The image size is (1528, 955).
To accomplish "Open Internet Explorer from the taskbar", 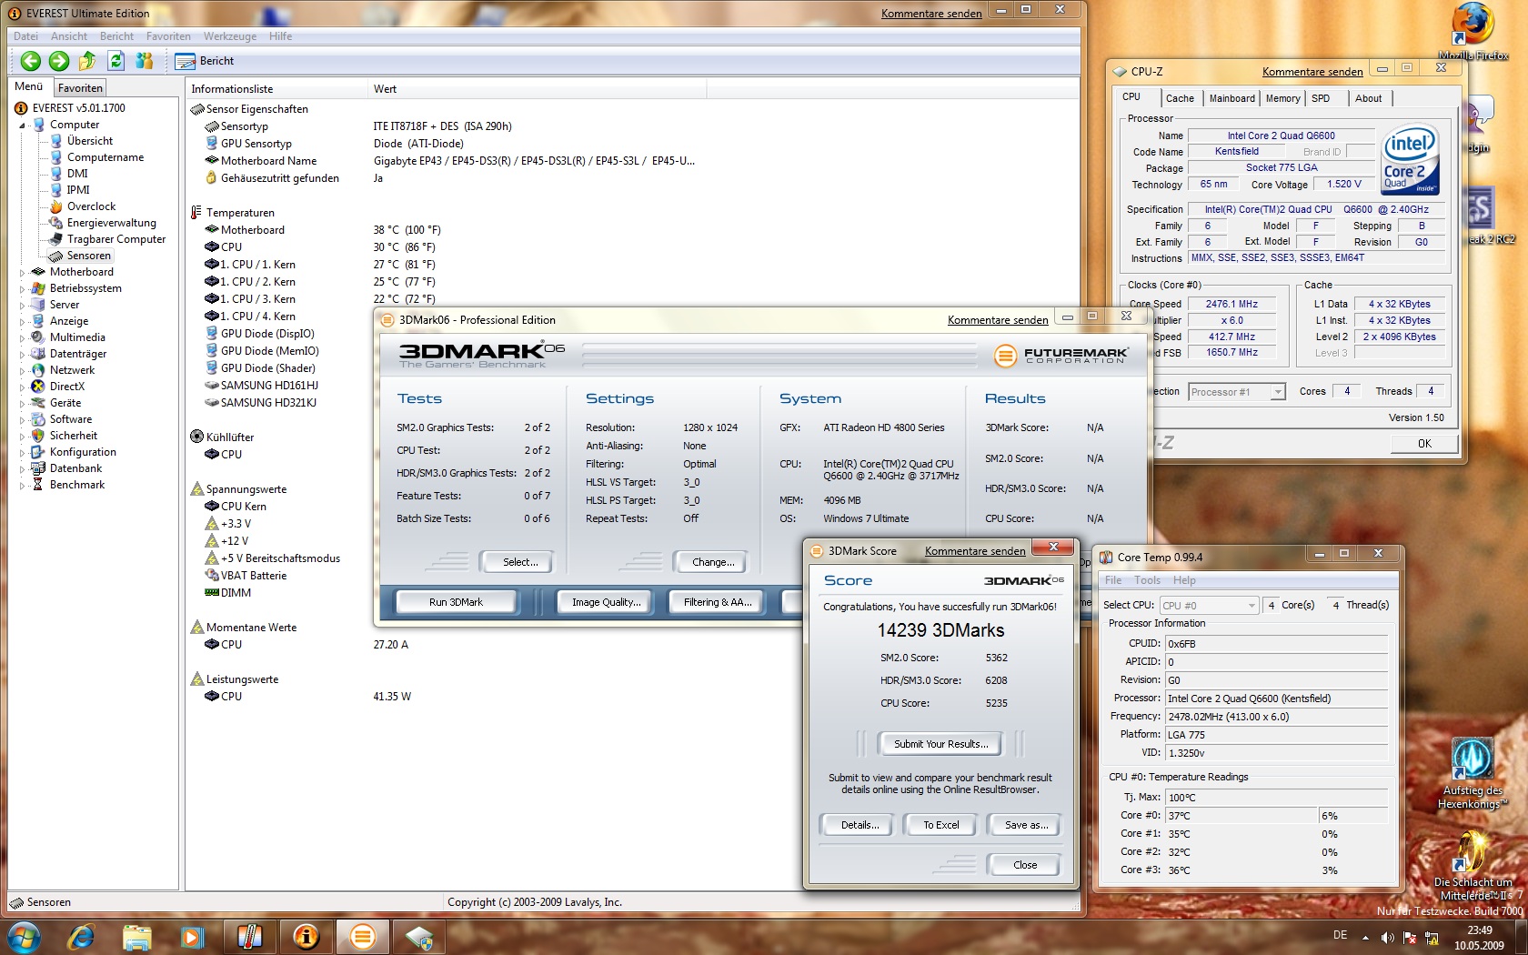I will 81,936.
